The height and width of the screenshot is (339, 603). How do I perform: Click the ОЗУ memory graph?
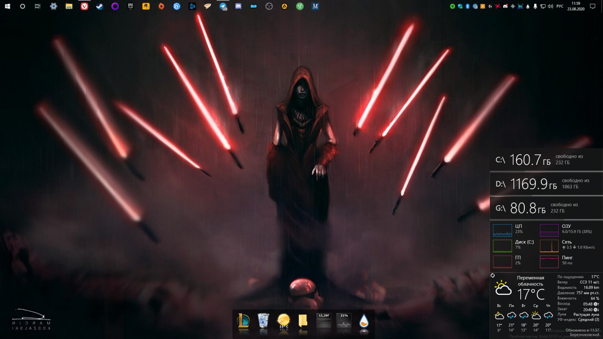coord(549,230)
